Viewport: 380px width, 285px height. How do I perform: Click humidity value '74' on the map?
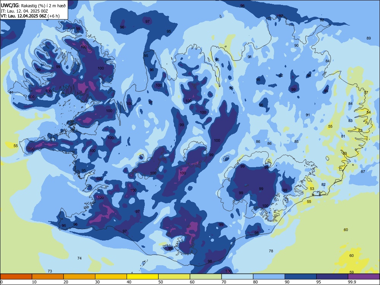tap(79, 258)
